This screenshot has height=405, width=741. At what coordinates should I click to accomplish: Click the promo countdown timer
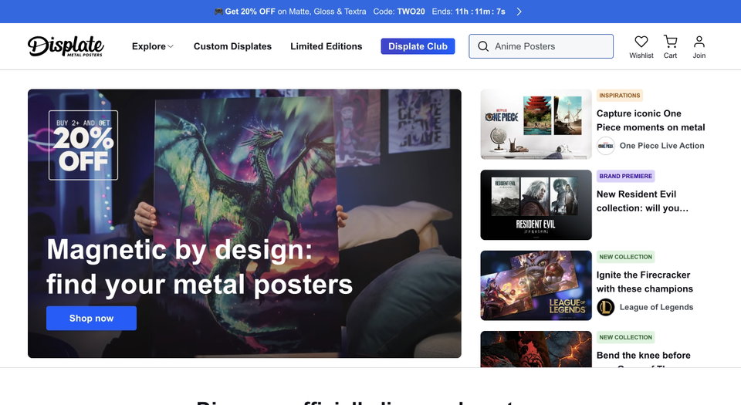point(480,12)
